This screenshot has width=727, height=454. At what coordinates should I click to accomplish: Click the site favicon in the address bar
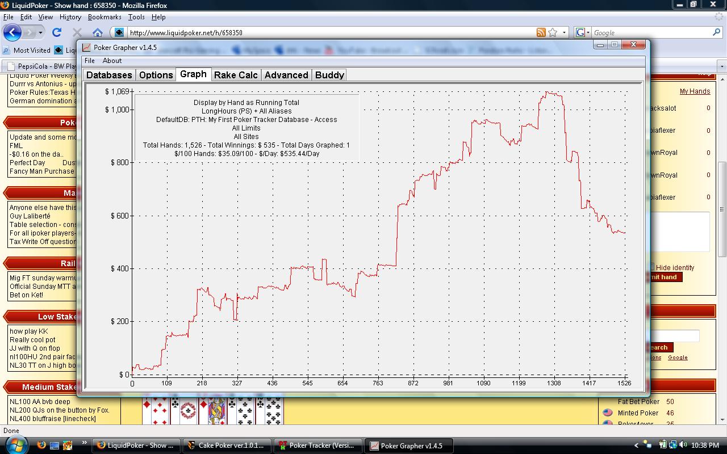pyautogui.click(x=119, y=32)
